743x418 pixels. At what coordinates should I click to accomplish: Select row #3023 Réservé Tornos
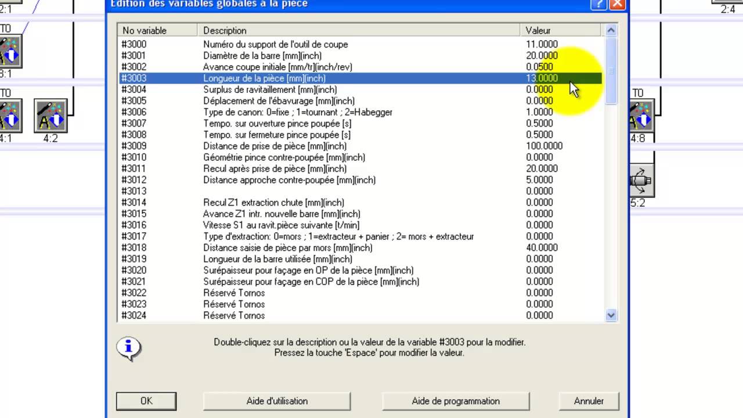pos(360,305)
